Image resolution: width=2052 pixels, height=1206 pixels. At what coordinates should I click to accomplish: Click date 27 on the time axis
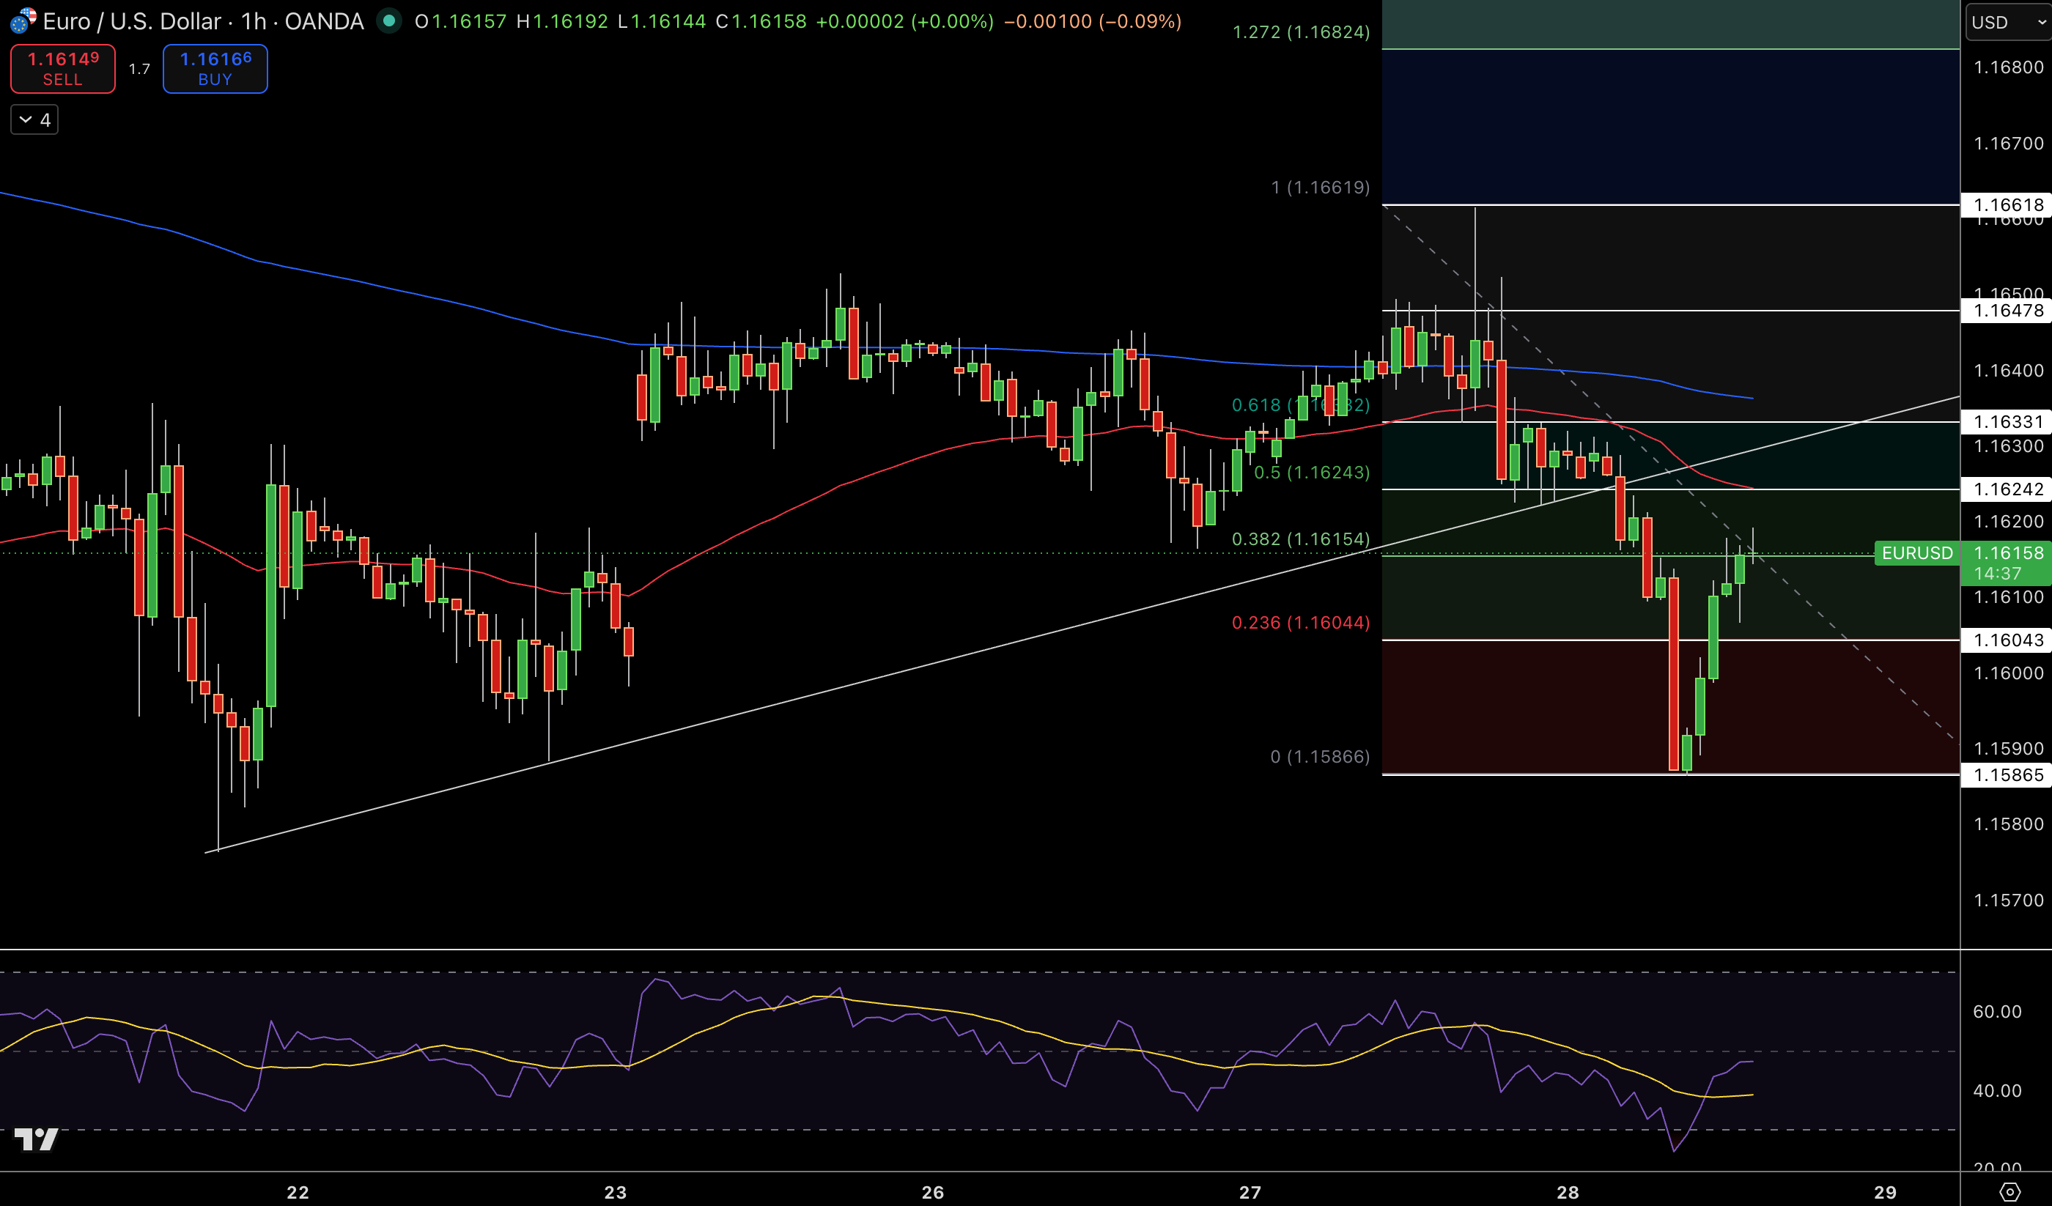pos(1250,1192)
